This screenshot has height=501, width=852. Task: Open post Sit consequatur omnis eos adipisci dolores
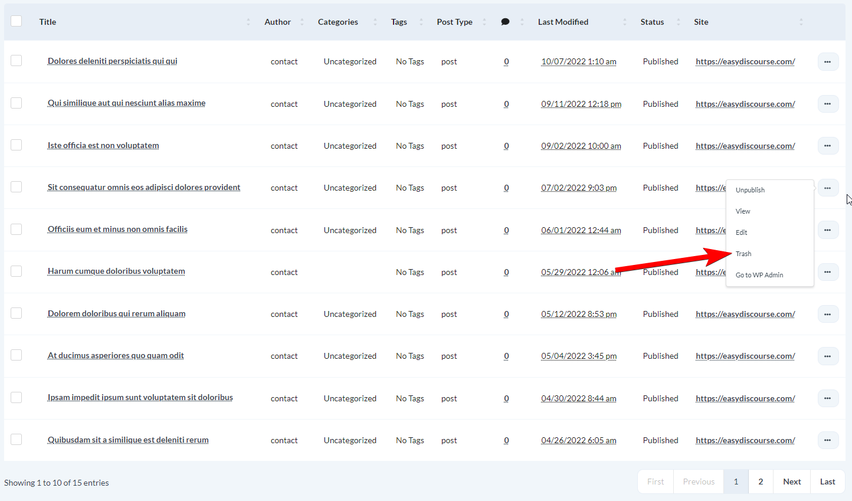(144, 187)
